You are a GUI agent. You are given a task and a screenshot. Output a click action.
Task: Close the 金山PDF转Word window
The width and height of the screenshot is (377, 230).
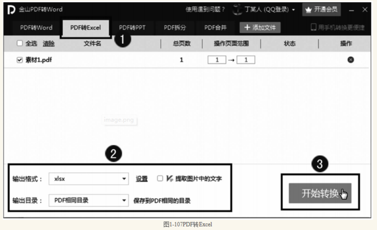(365, 10)
